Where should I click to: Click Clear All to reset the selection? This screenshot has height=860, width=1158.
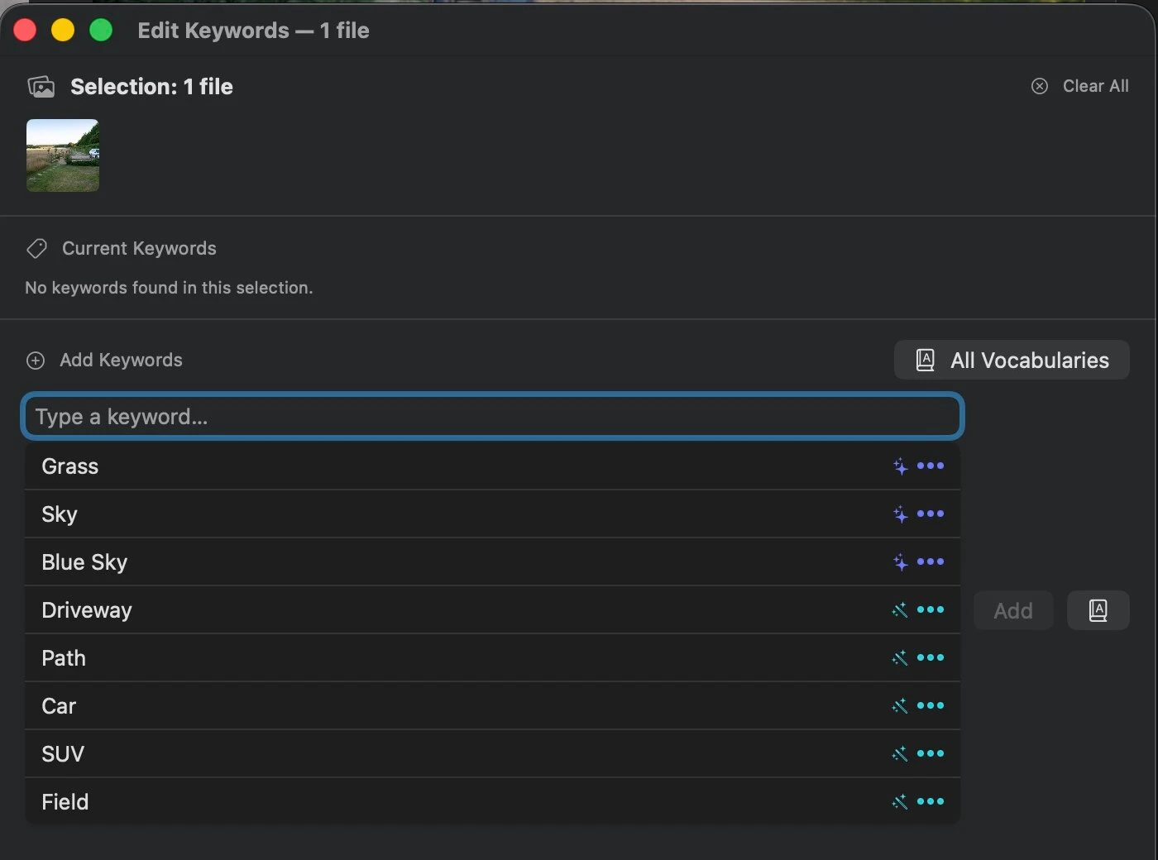click(x=1080, y=86)
